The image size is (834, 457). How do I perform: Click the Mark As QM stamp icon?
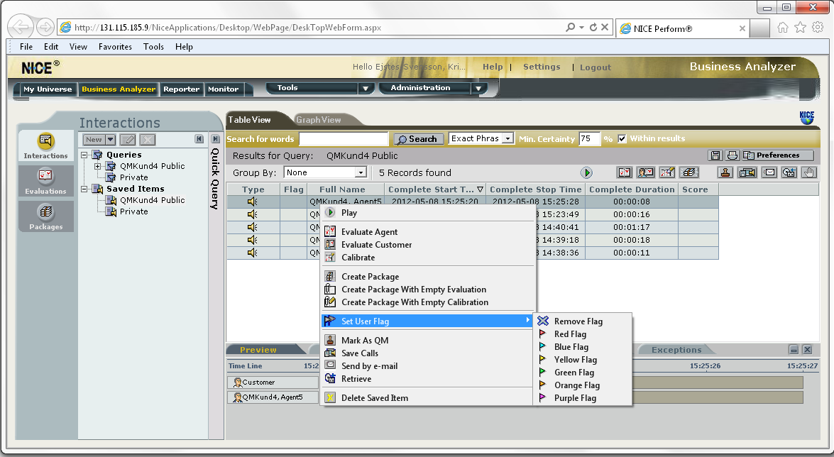(725, 172)
